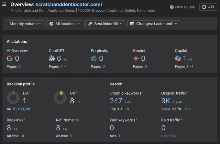Expand the Monthly volume dropdown
This screenshot has height=144, width=220.
26,24
